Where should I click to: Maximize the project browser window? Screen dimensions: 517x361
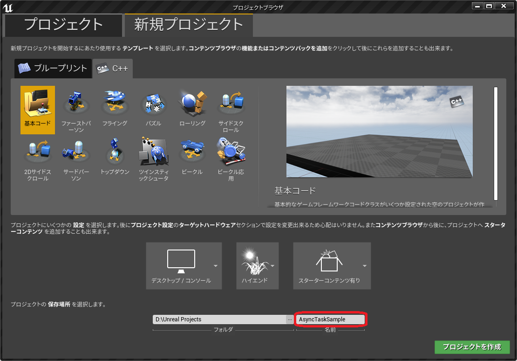coord(489,6)
